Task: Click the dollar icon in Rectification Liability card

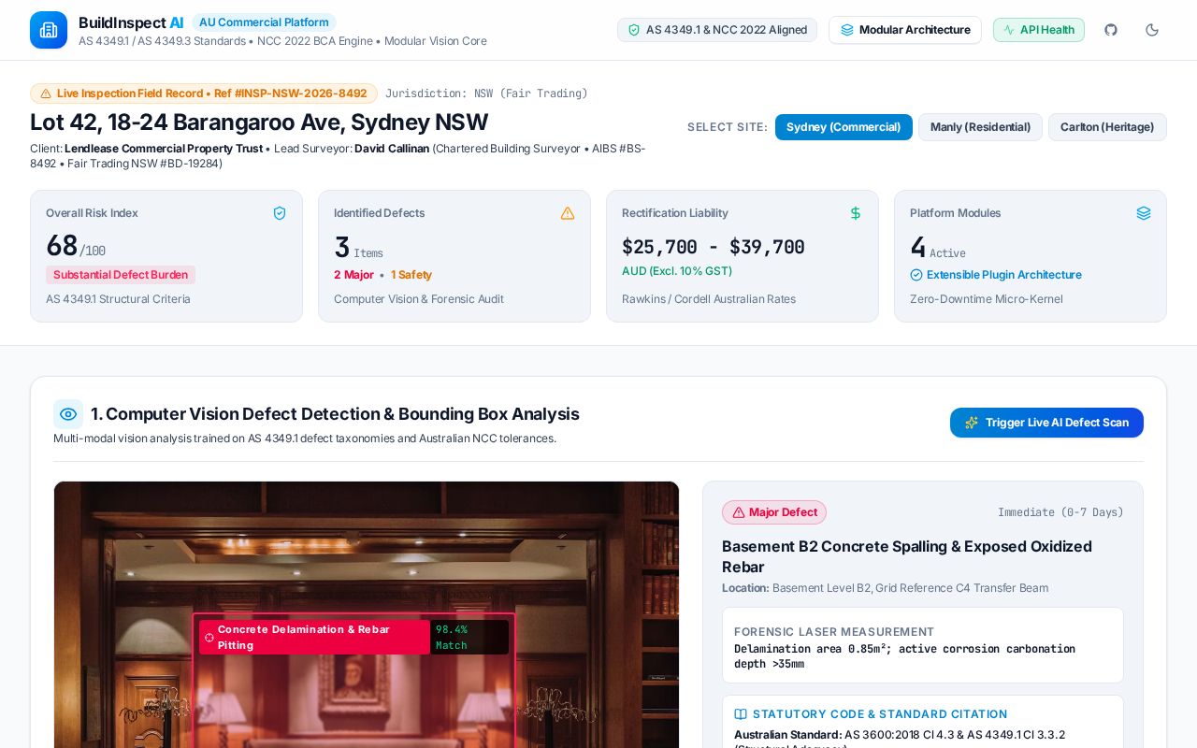Action: [x=856, y=213]
